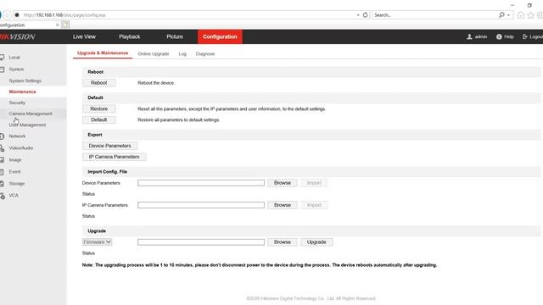Export IP Camera Parameters

114,157
